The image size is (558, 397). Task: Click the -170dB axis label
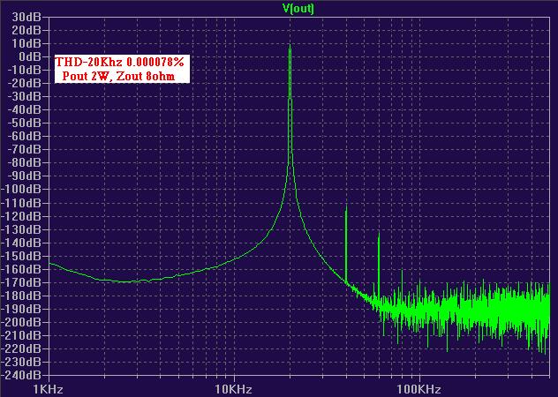click(21, 282)
